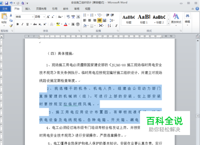Switch to the 插入 Insert tab
Viewport: 200px width, 145px height.
point(28,9)
